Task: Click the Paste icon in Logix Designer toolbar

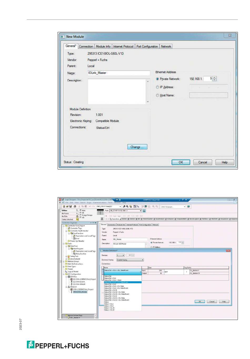Action: point(86,206)
